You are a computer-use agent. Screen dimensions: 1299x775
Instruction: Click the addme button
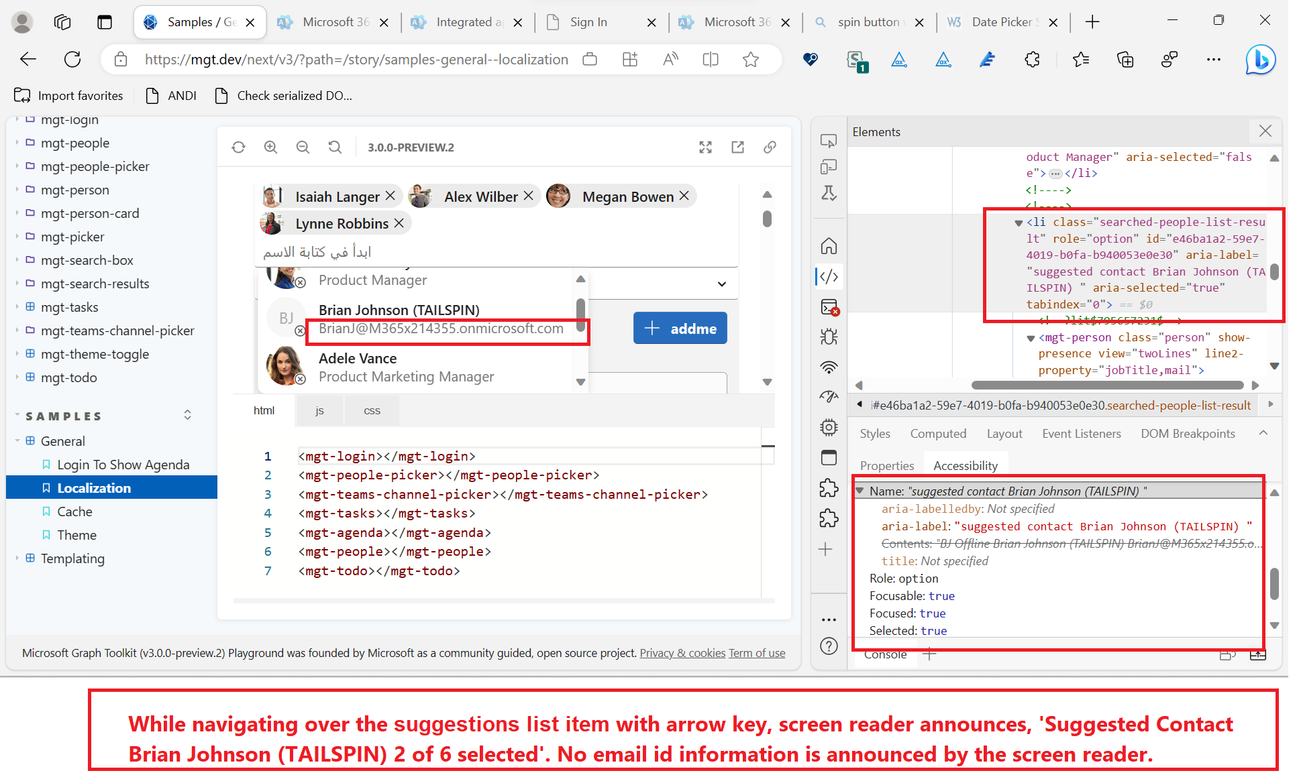coord(680,328)
